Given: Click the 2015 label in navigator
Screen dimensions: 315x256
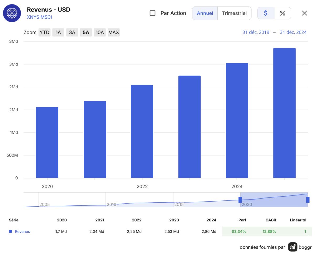Looking at the screenshot, I should pyautogui.click(x=179, y=204).
